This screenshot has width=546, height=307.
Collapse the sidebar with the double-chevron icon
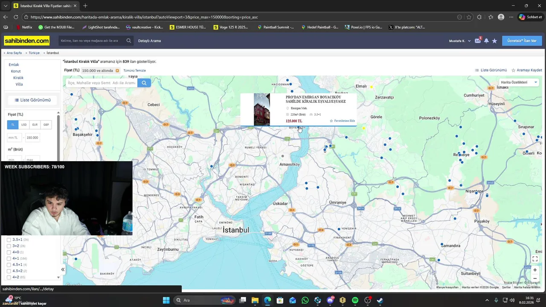(63, 269)
